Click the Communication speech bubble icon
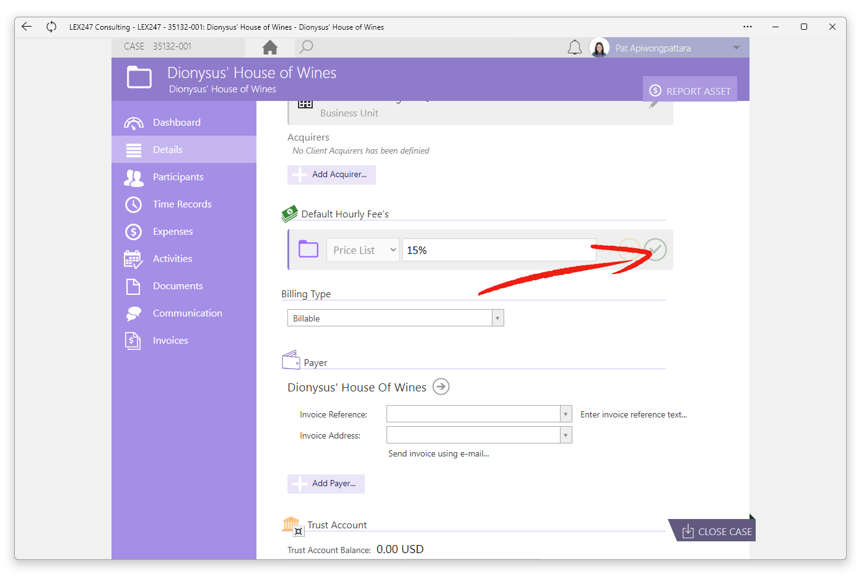 click(133, 314)
